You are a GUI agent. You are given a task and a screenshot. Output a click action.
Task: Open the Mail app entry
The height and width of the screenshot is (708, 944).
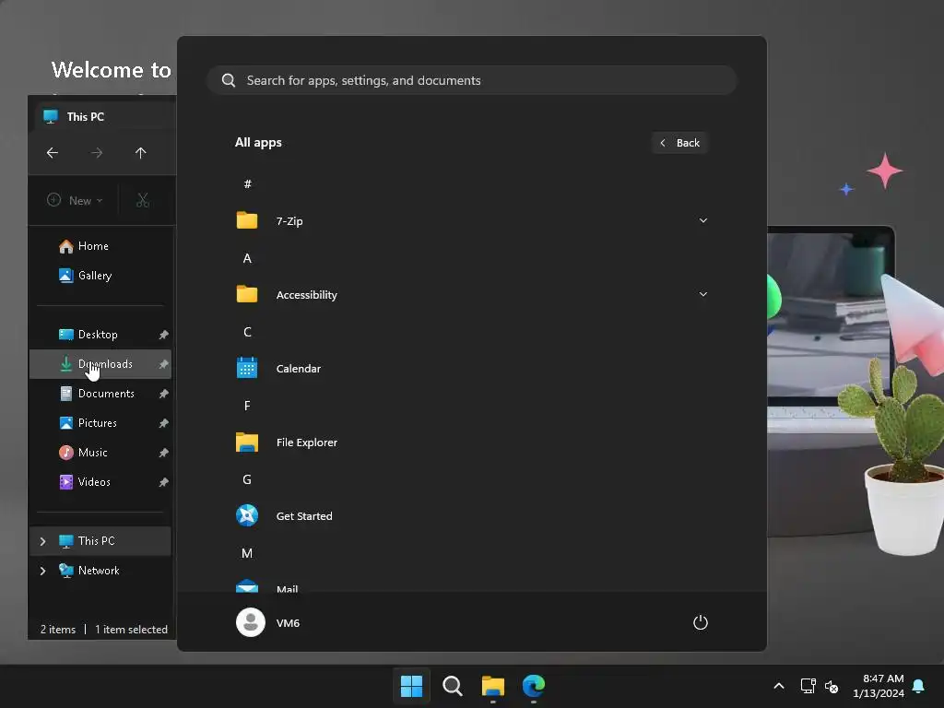pyautogui.click(x=471, y=584)
